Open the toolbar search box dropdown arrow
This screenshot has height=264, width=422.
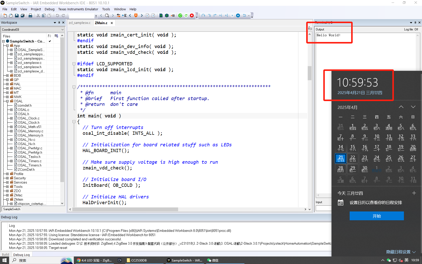(x=96, y=16)
